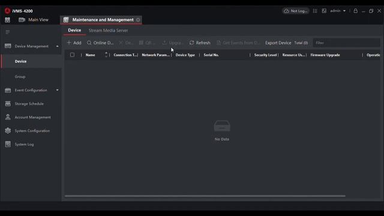Screen dimensions: 384x216
Task: Click the Not Logged cloud button
Action: click(x=296, y=11)
